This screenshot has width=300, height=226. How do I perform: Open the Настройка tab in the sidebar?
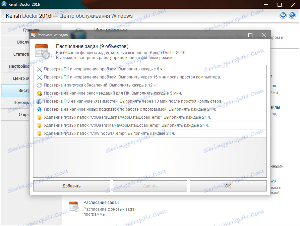(x=15, y=66)
